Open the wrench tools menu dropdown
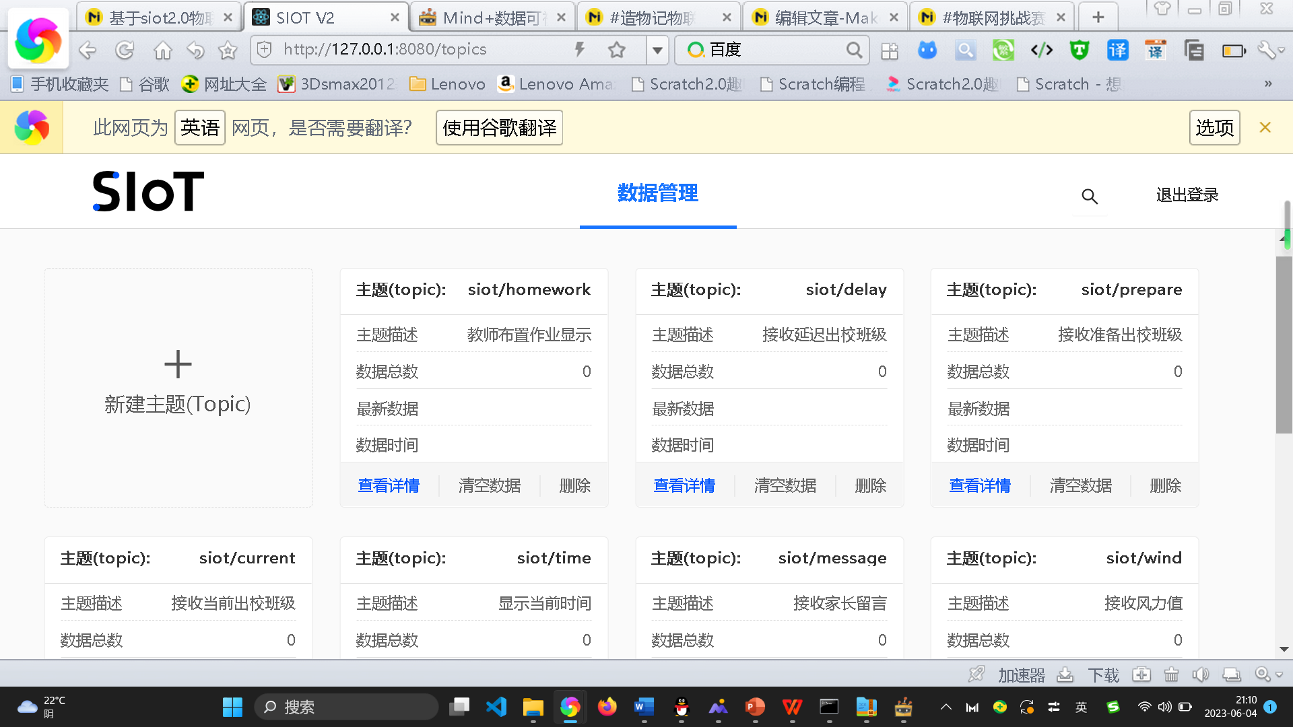Screen dimensions: 1293x727 [1271, 50]
